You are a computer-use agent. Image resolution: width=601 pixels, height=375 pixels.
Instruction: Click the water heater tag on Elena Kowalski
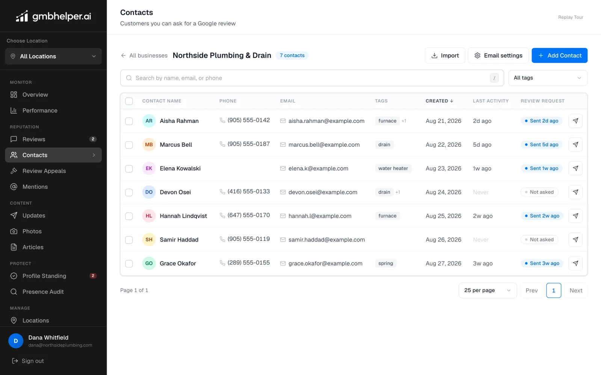click(x=393, y=168)
